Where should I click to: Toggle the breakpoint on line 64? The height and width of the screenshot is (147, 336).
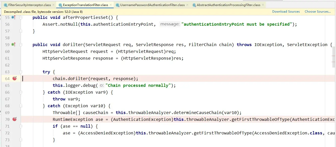[15, 79]
